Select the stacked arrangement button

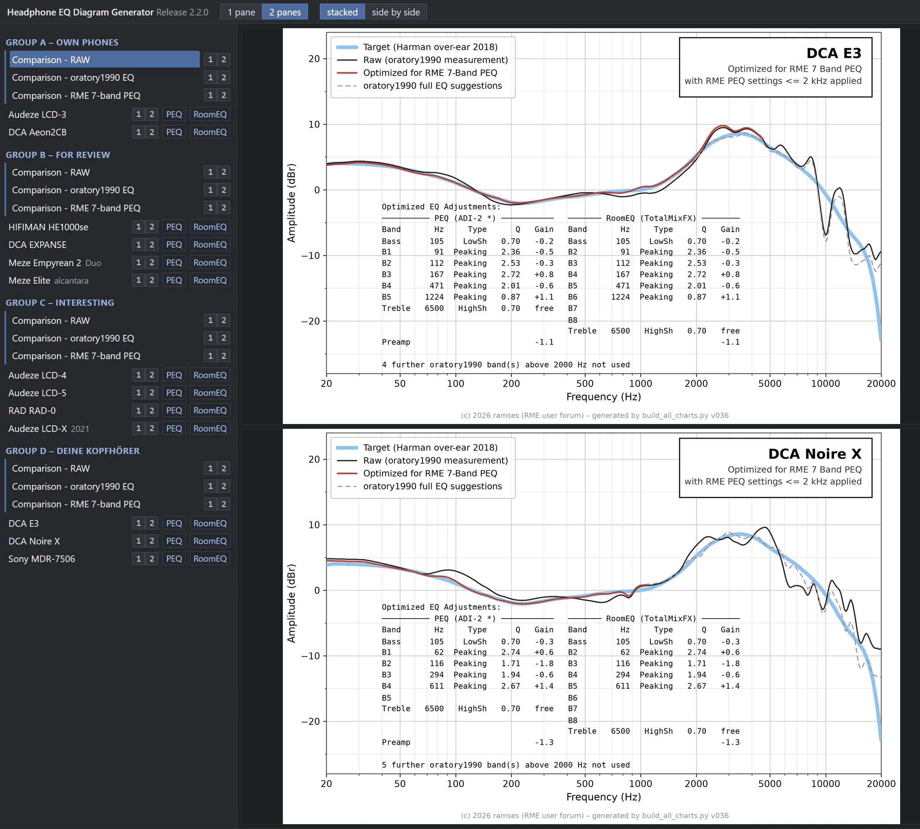(x=342, y=12)
